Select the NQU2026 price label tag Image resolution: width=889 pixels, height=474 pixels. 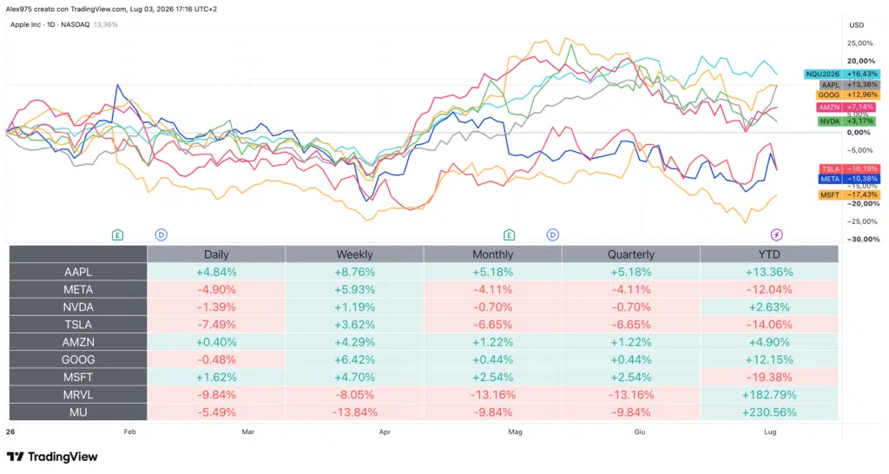842,74
